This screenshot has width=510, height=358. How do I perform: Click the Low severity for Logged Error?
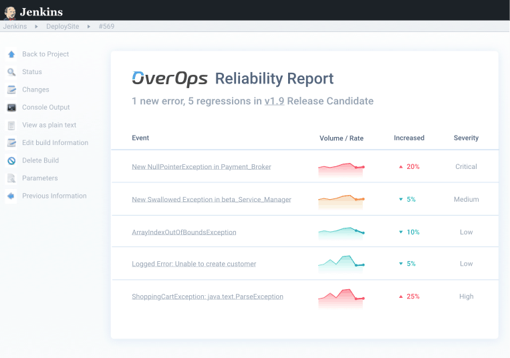click(466, 263)
